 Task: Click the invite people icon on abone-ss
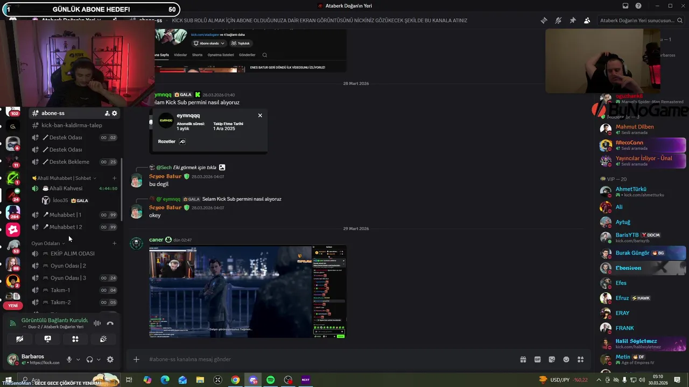(x=107, y=113)
